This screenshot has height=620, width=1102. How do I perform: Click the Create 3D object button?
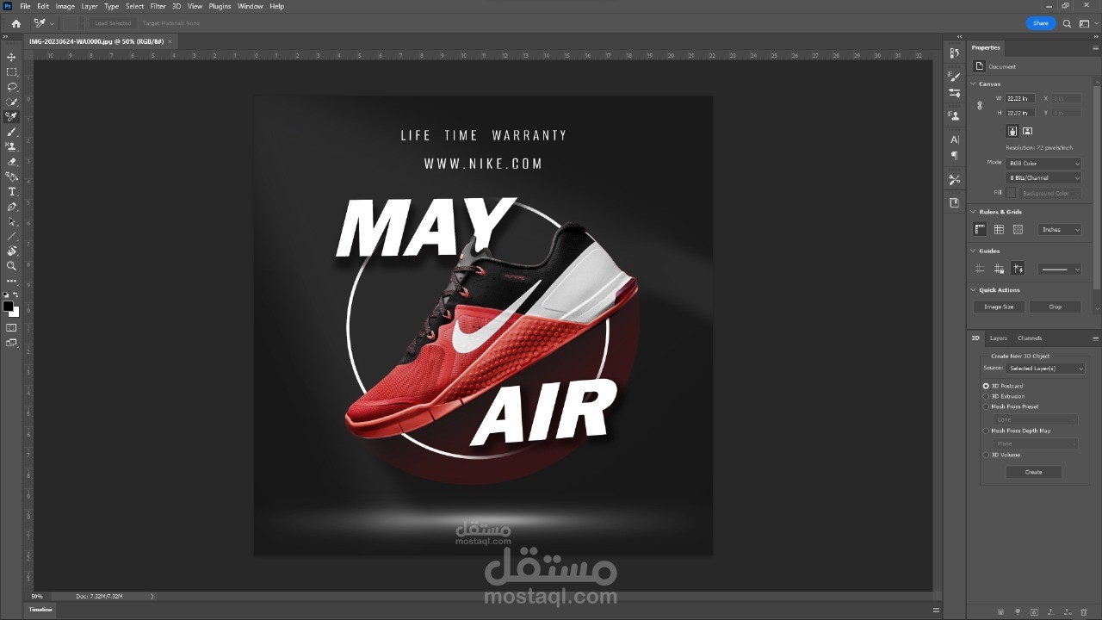click(x=1033, y=472)
